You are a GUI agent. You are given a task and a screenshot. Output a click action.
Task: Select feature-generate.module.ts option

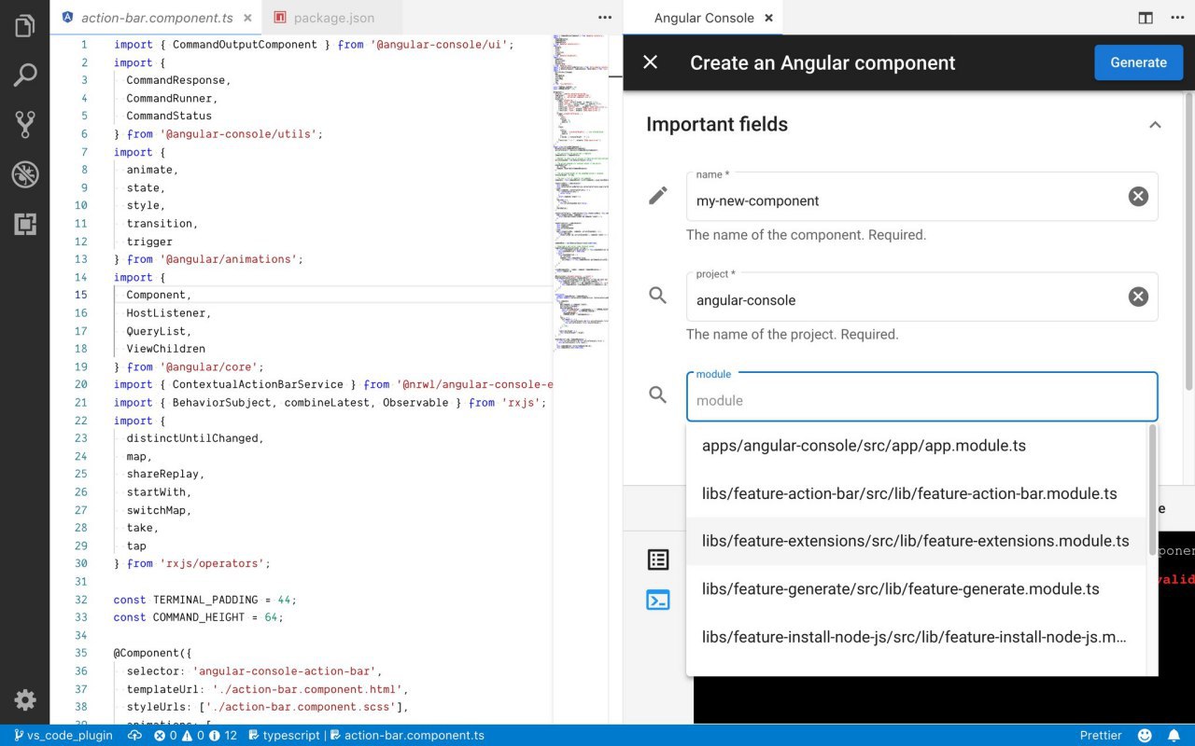point(916,589)
